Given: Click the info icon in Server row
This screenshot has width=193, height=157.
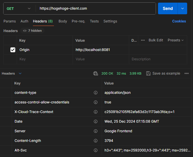Looking at the screenshot, I should 96,131.
